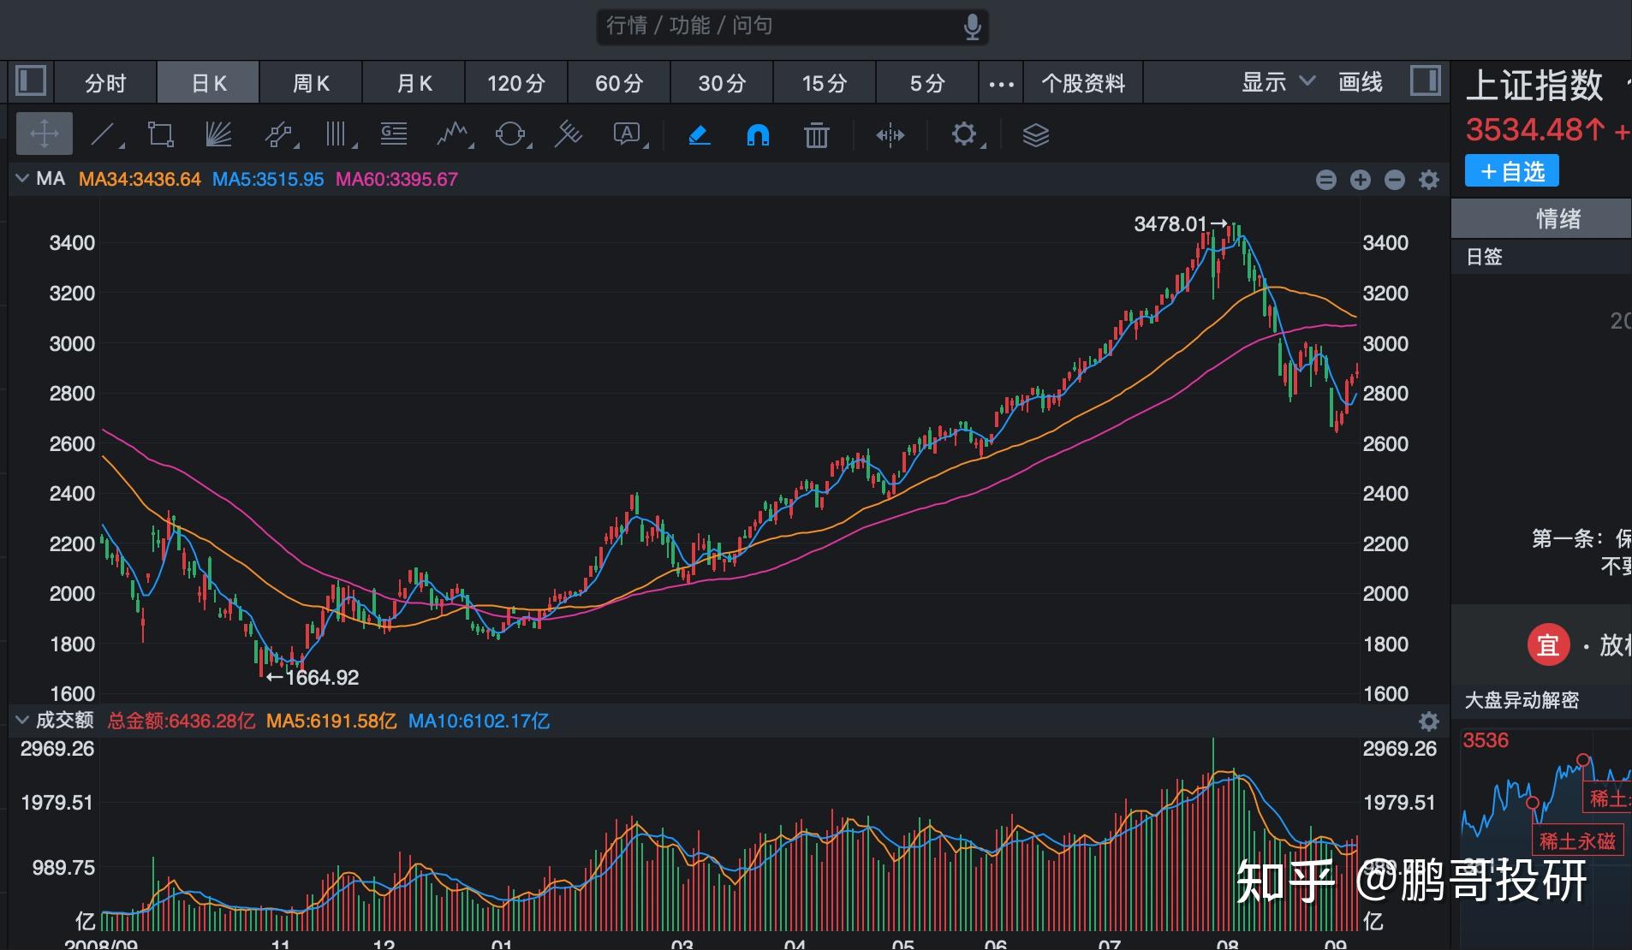Open the 月K monthly chart tab
This screenshot has height=950, width=1632.
click(x=414, y=83)
